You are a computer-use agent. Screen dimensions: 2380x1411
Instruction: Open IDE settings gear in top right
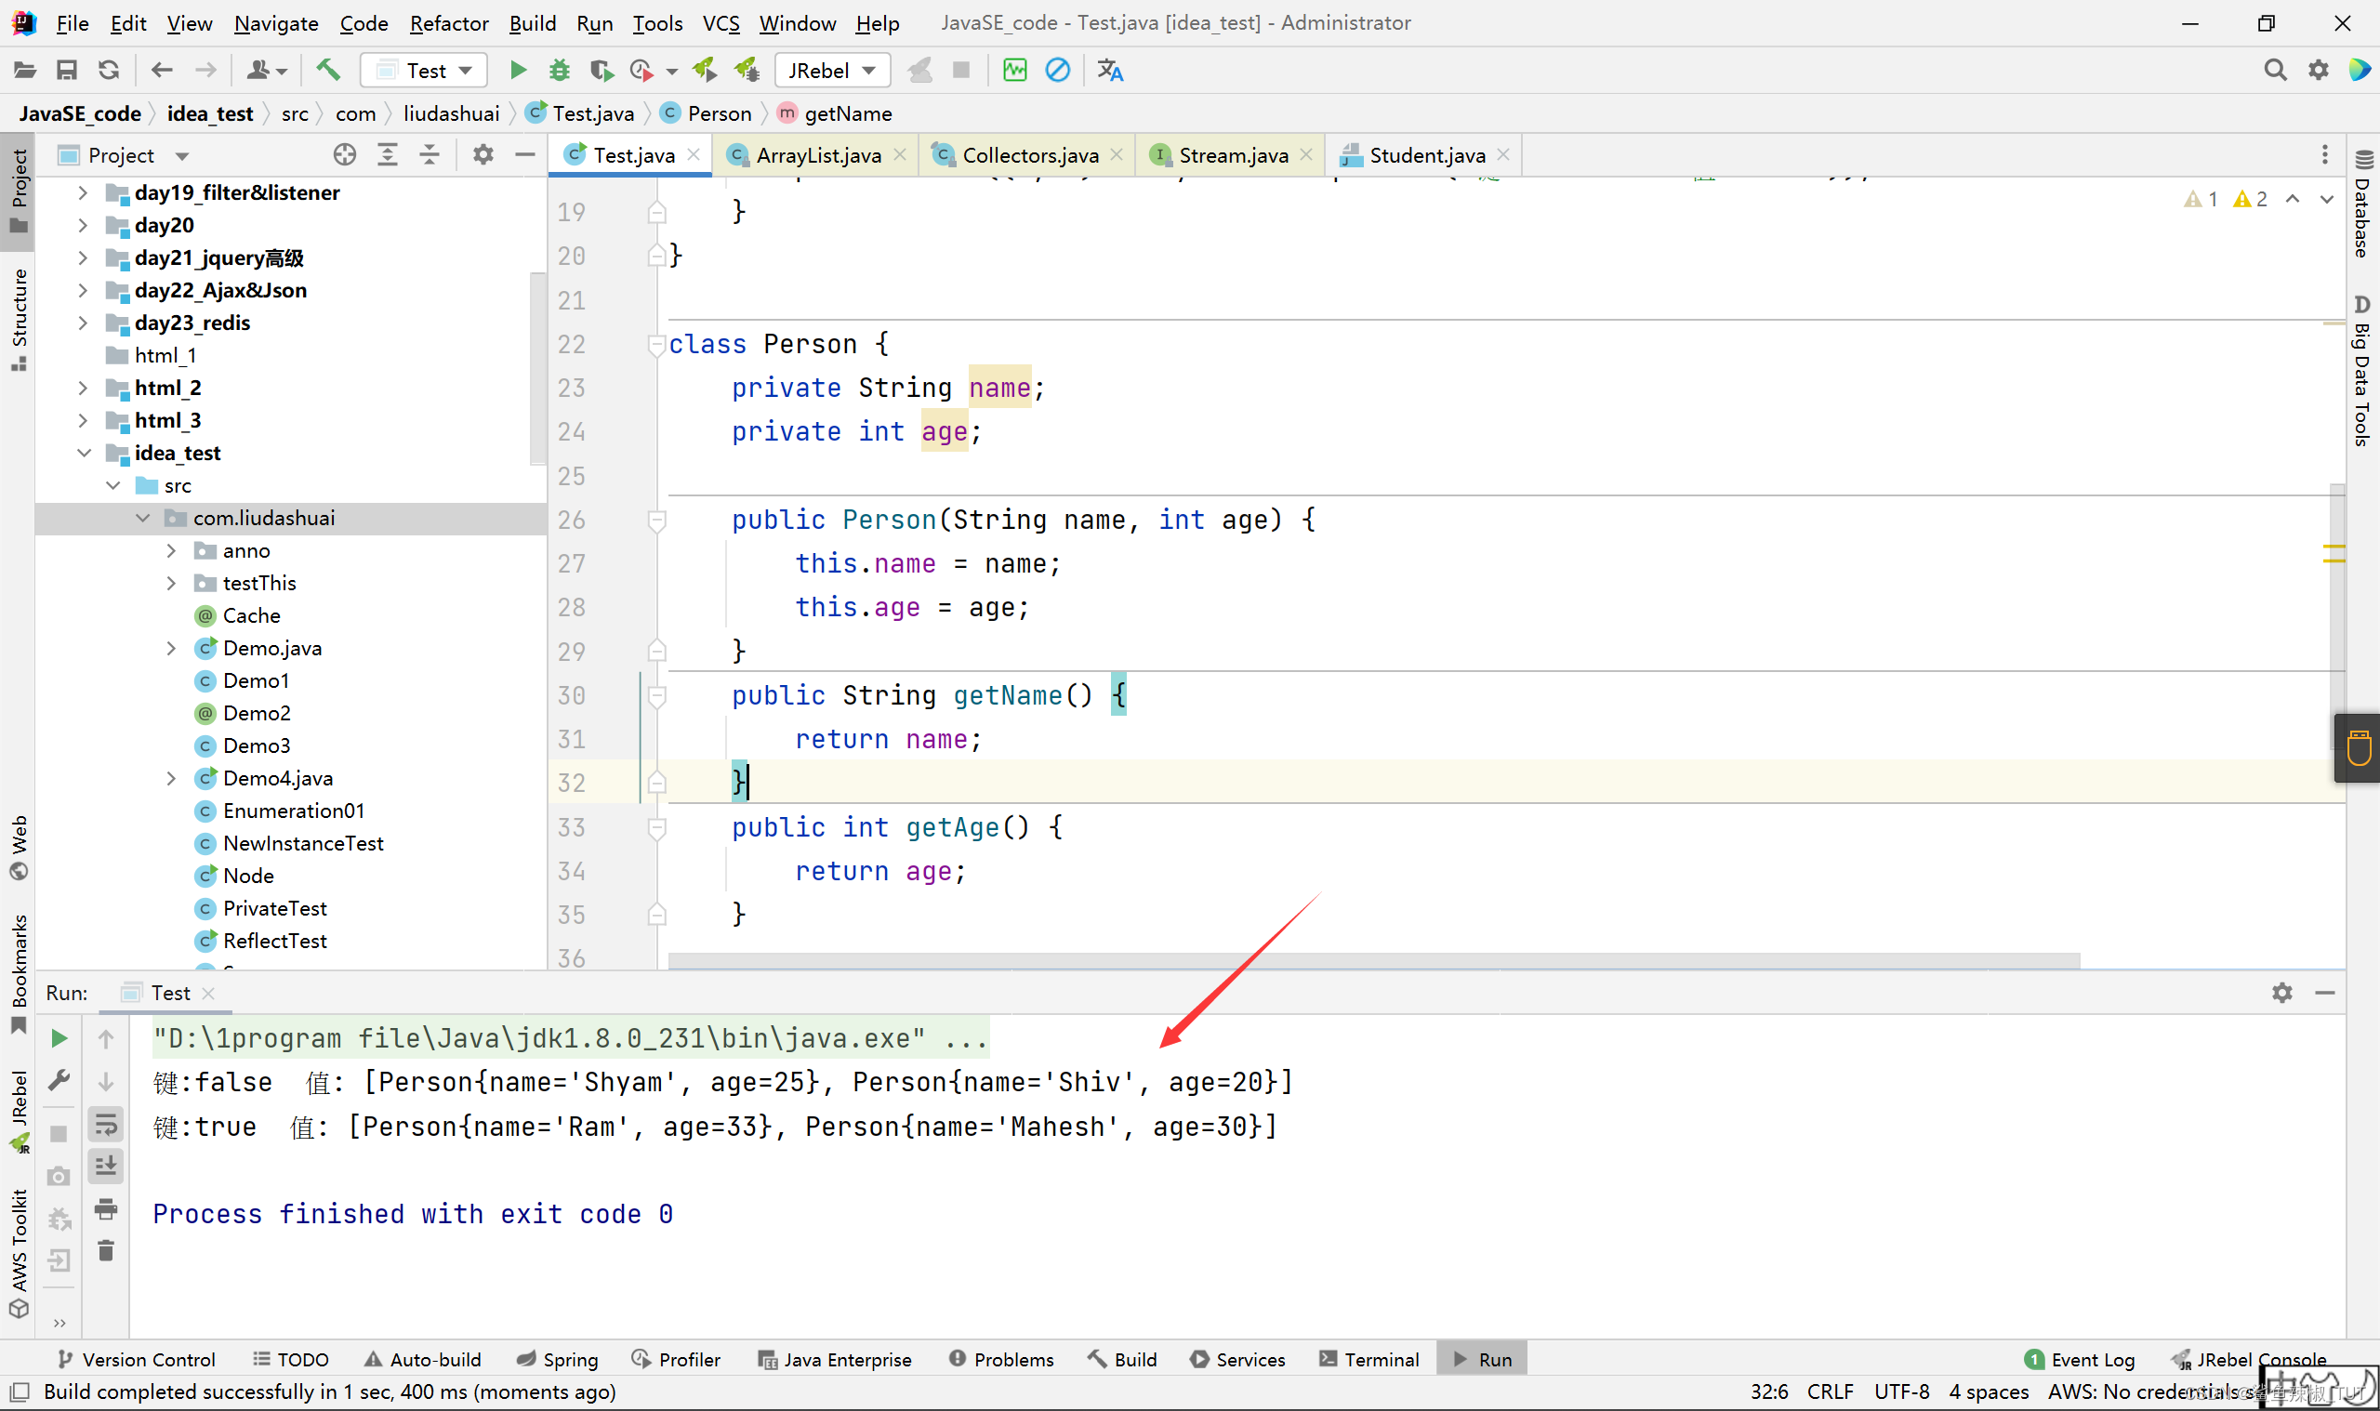pyautogui.click(x=2319, y=71)
